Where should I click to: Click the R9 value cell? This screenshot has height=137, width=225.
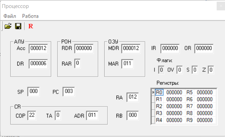(205, 120)
